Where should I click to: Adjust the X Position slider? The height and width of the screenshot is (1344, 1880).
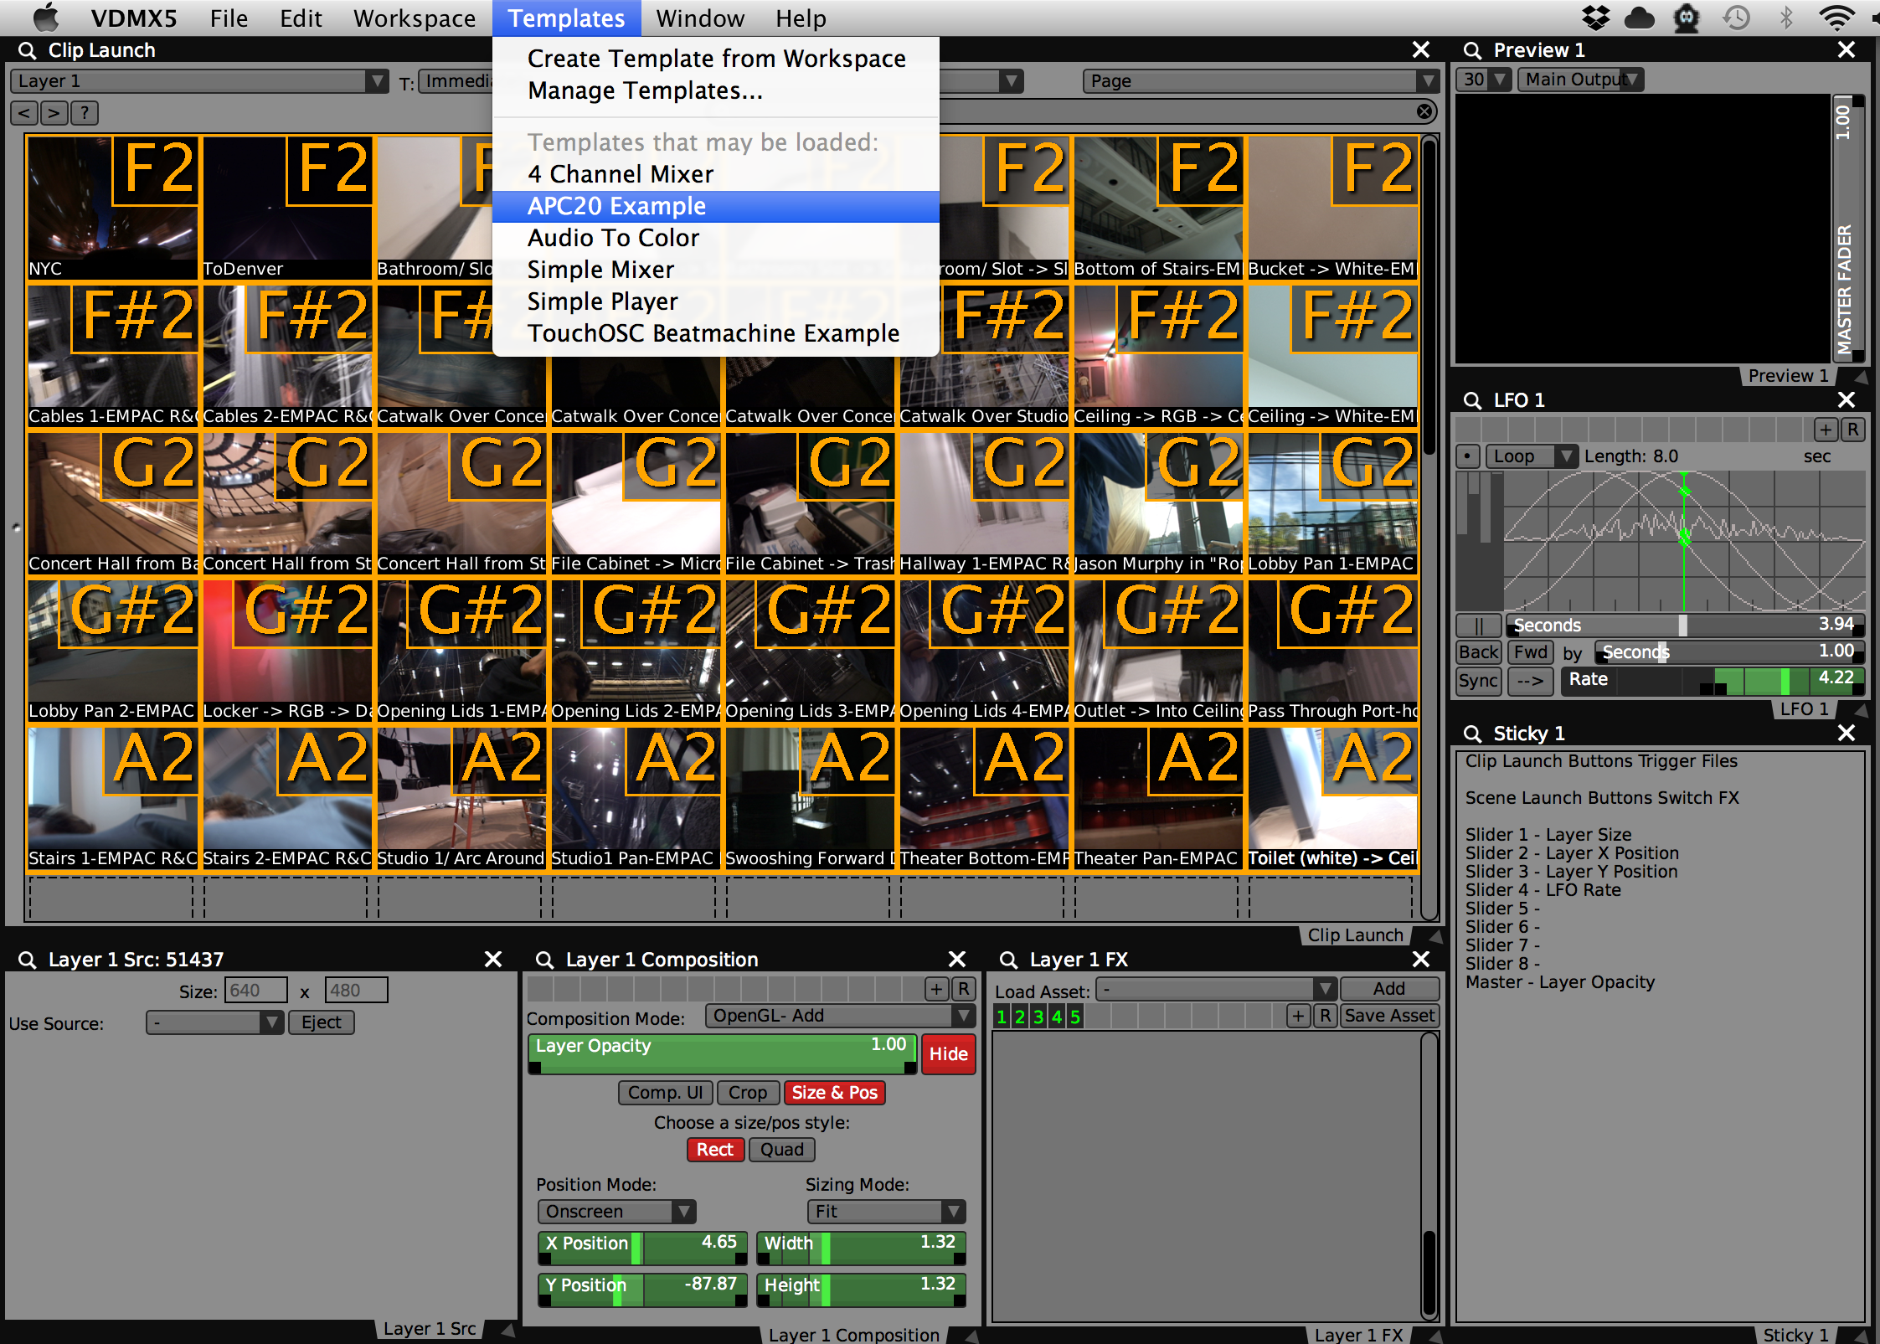coord(642,1248)
